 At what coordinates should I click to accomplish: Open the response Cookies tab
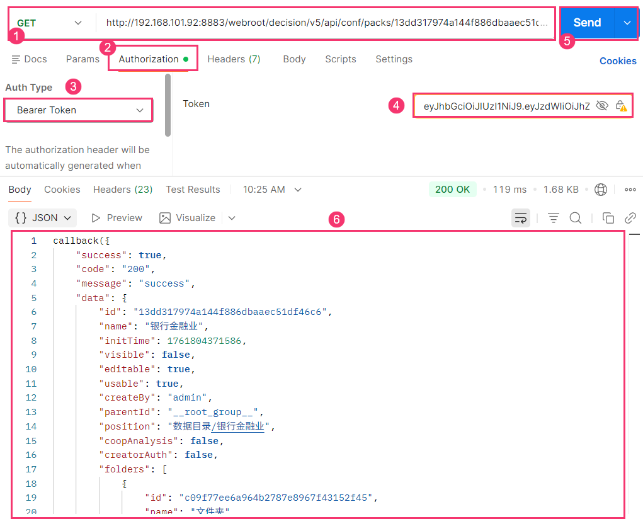point(62,190)
